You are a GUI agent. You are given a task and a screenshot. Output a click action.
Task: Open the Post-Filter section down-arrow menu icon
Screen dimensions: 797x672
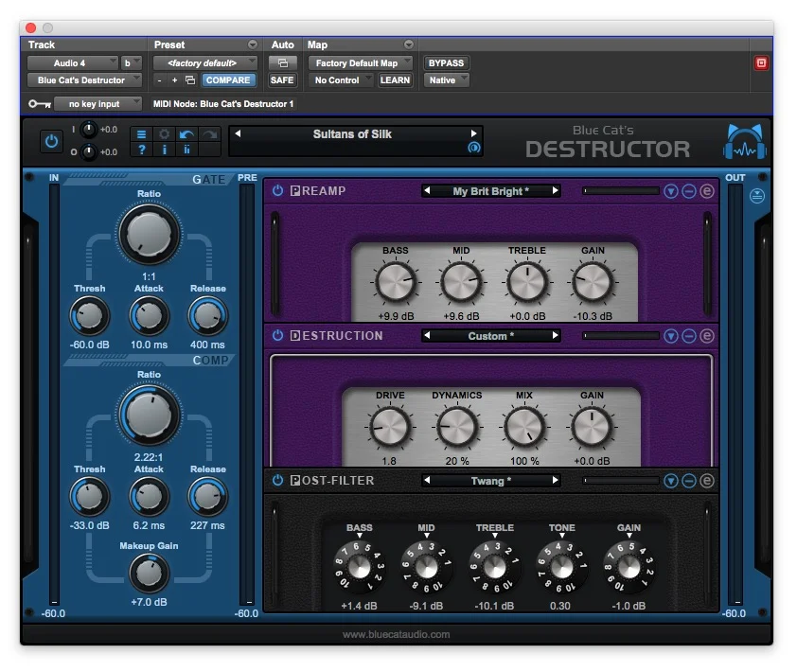(x=671, y=481)
